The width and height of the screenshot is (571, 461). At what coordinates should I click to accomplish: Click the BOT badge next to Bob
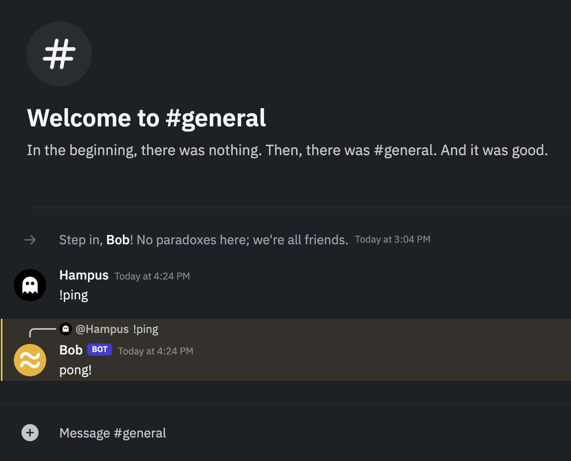(99, 350)
